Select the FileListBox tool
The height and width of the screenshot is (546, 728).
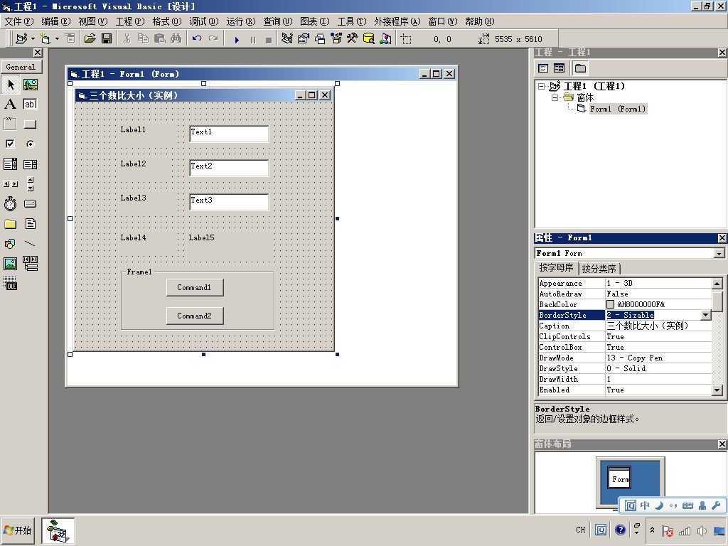point(30,224)
